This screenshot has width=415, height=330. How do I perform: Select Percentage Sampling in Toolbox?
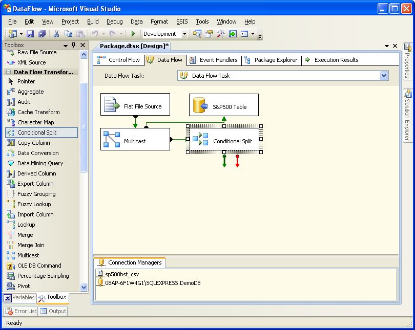pos(42,276)
